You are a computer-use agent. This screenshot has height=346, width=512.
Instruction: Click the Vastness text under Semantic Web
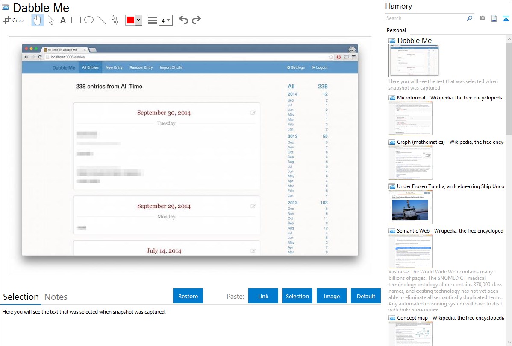445,291
